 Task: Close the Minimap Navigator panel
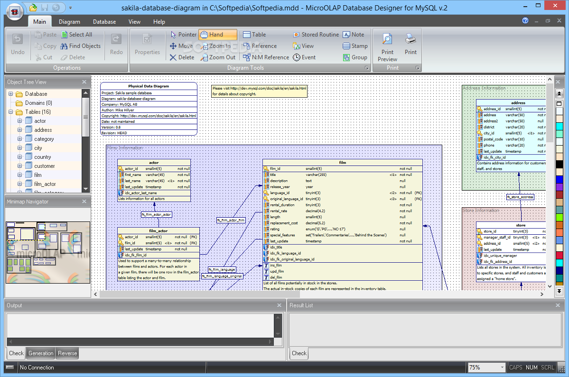tap(84, 201)
